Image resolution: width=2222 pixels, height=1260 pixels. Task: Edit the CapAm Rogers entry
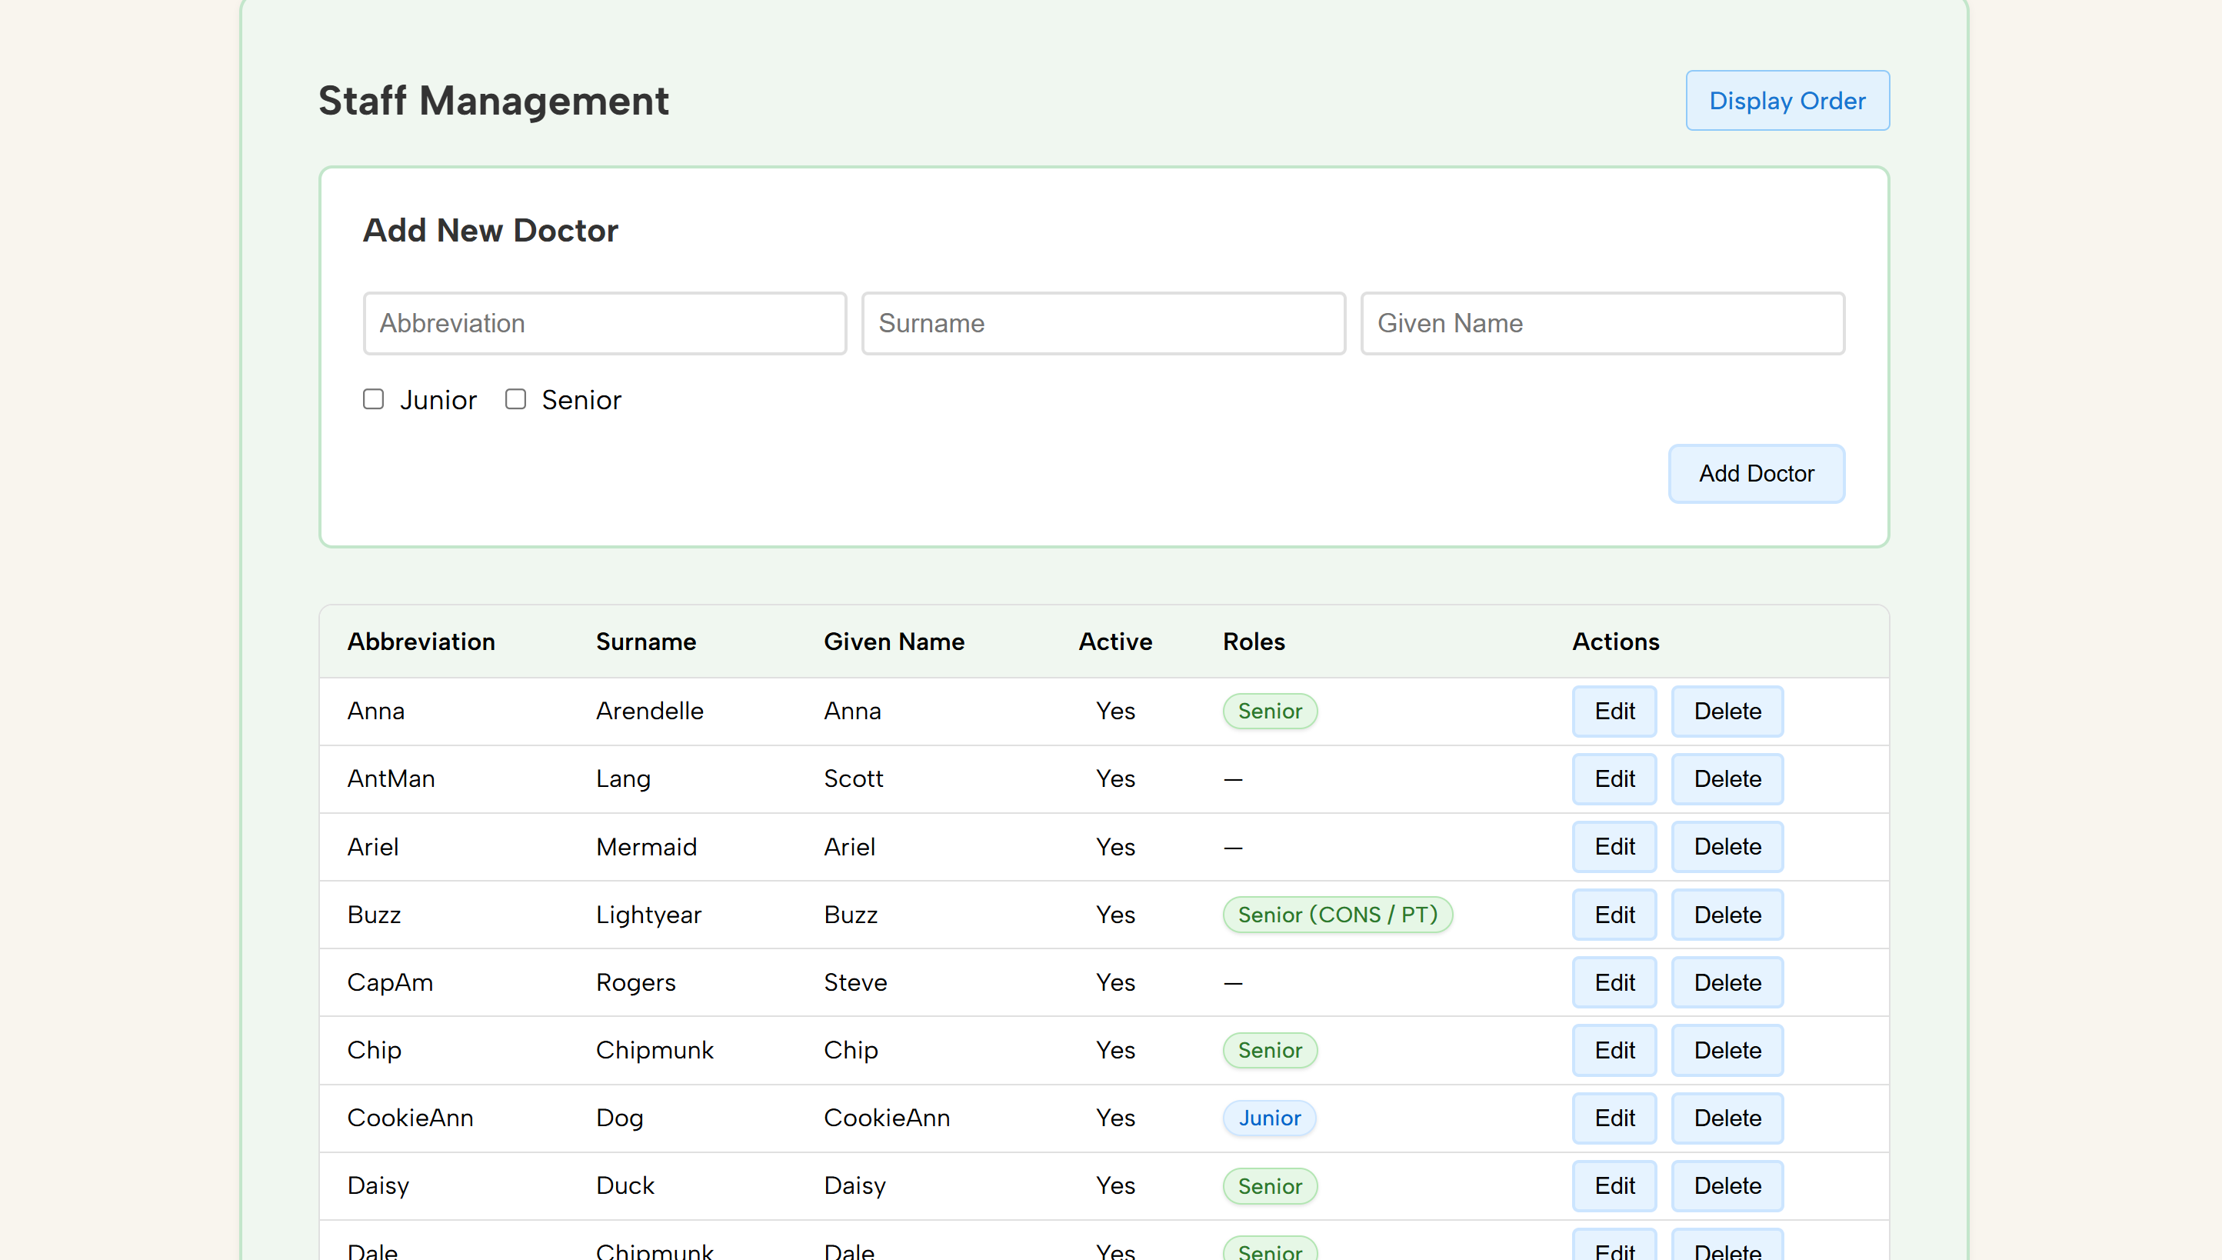[x=1614, y=982]
